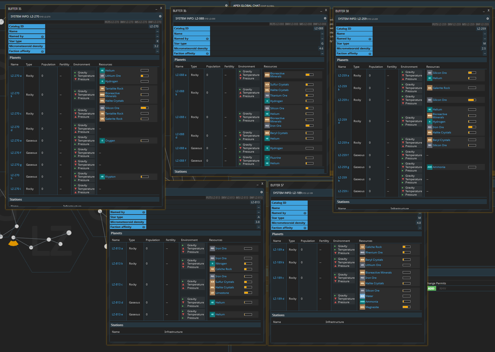Screen dimensions: 495x352
Task: Click the gear icon in LZ-088 header
Action: 325,18
